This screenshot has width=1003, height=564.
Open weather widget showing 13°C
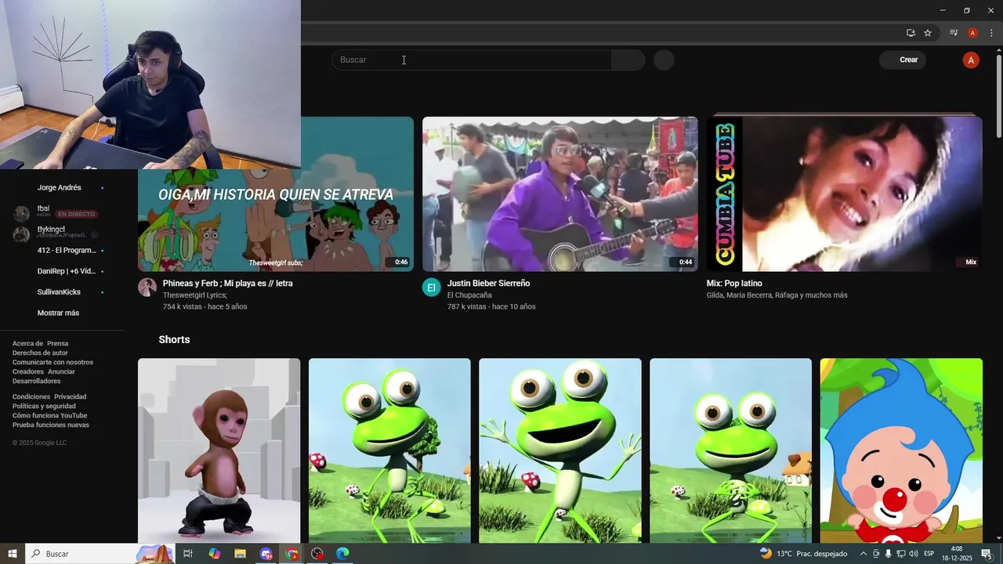803,554
